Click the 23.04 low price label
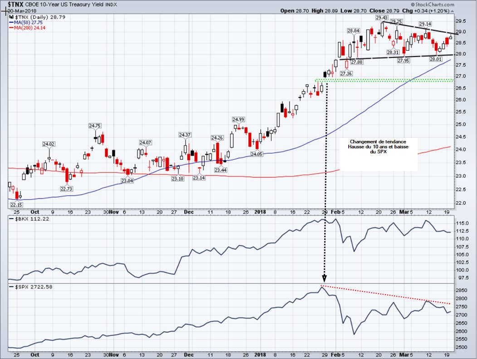This screenshot has height=359, width=477. [127, 181]
